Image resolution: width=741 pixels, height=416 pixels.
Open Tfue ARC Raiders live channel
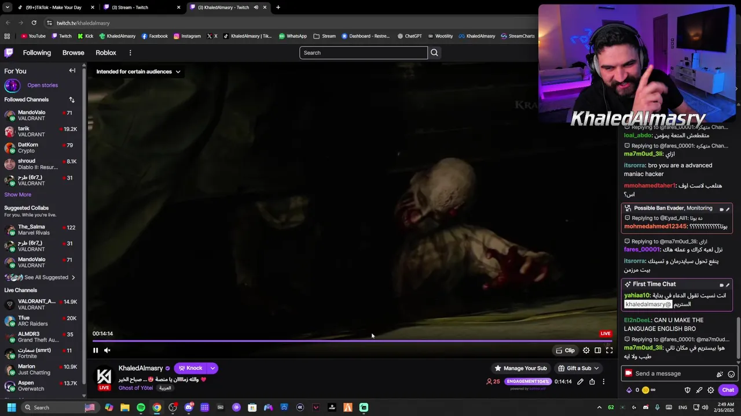42,321
